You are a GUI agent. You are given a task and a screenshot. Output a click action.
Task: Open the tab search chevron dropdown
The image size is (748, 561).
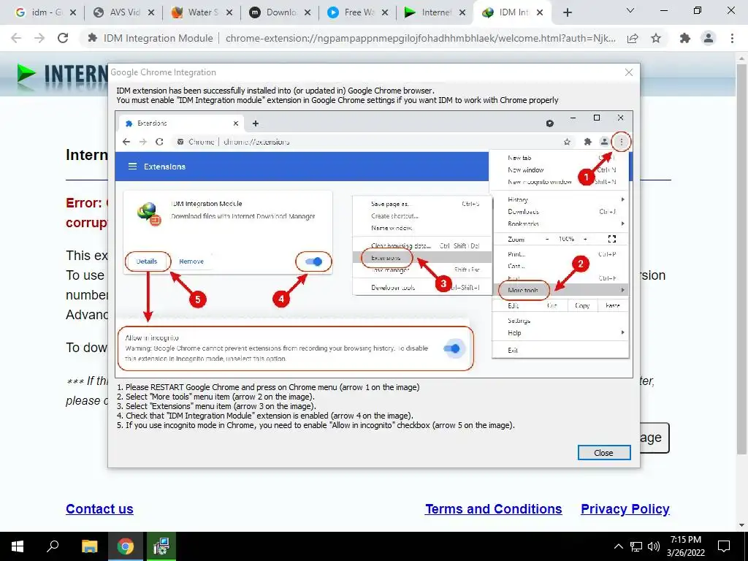tap(630, 10)
